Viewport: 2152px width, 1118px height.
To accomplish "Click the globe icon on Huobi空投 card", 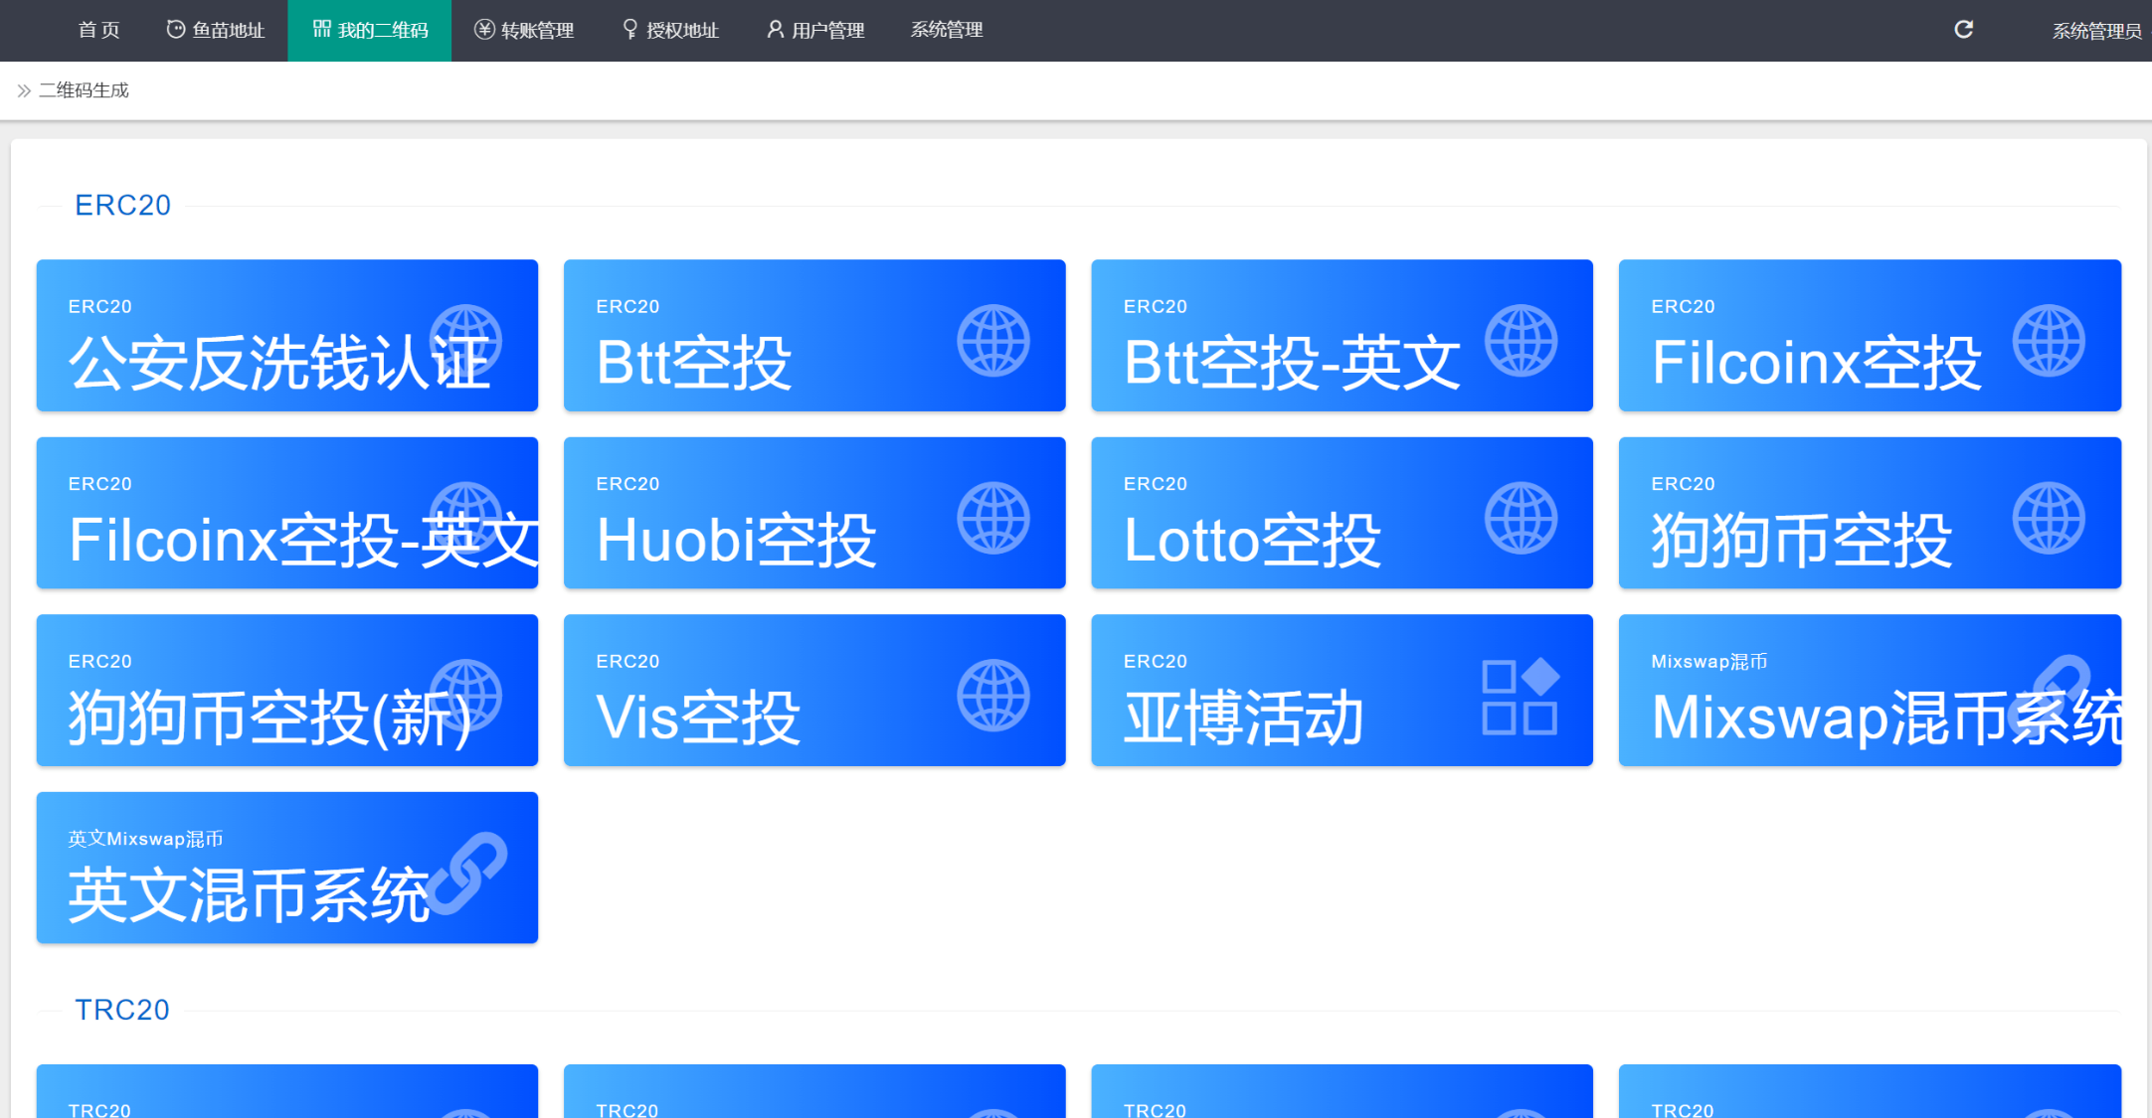I will 993,518.
